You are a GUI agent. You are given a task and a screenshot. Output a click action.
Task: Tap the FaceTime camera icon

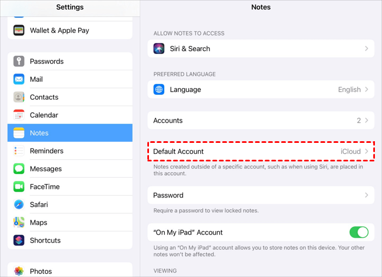pos(19,187)
